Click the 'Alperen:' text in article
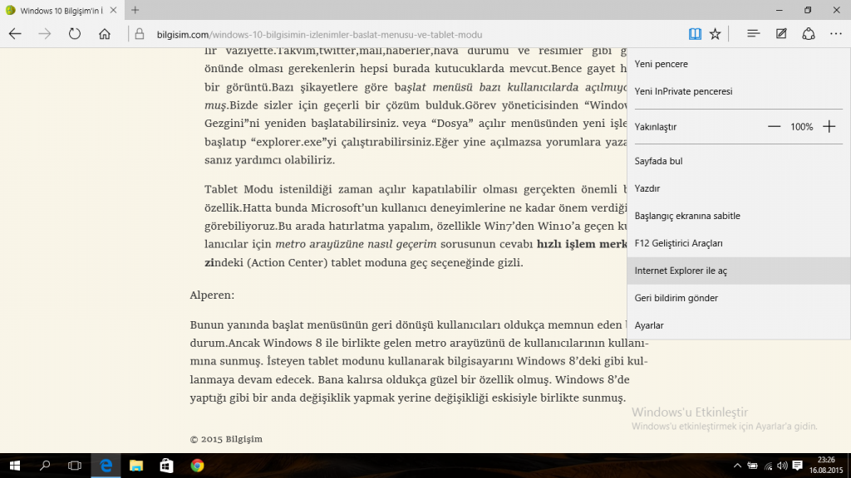The width and height of the screenshot is (851, 478). point(212,295)
